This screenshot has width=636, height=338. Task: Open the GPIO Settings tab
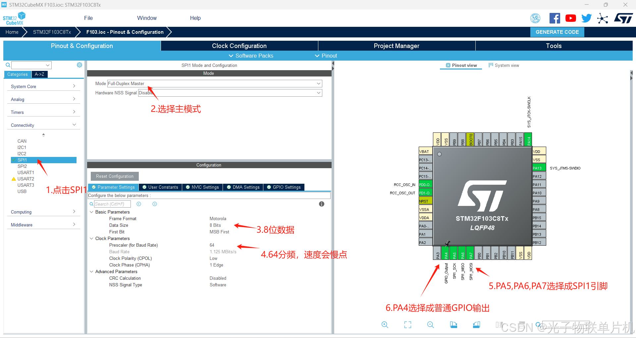click(284, 187)
